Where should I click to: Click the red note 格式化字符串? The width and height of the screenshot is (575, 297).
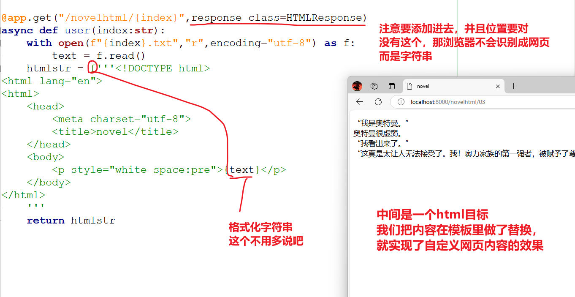point(260,227)
